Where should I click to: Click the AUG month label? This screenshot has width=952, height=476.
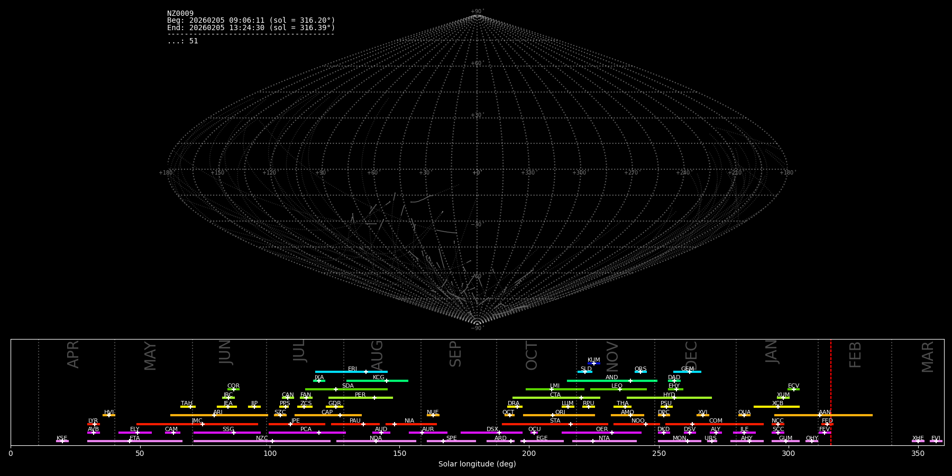(x=377, y=356)
